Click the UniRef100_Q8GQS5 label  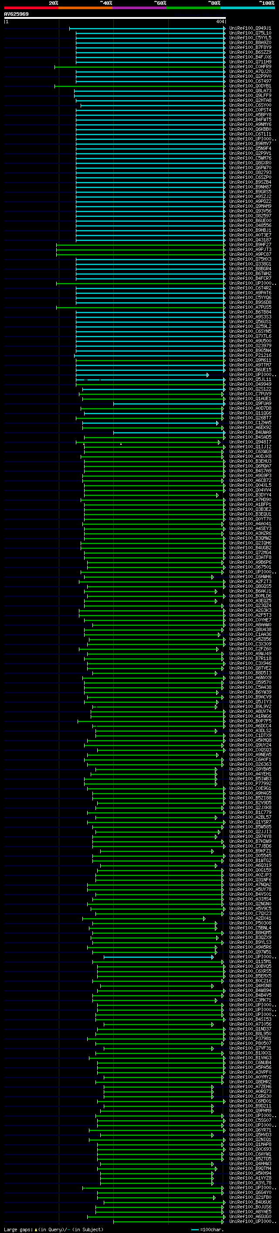pyautogui.click(x=250, y=587)
